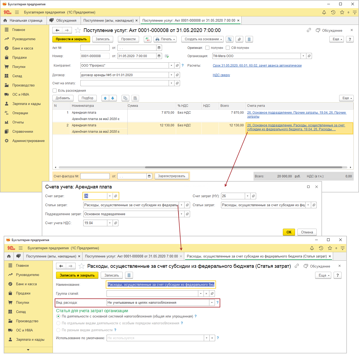Image resolution: width=359 pixels, height=355 pixels.
Task: Select По разным видам деятельности radio option
Action: pos(58,330)
